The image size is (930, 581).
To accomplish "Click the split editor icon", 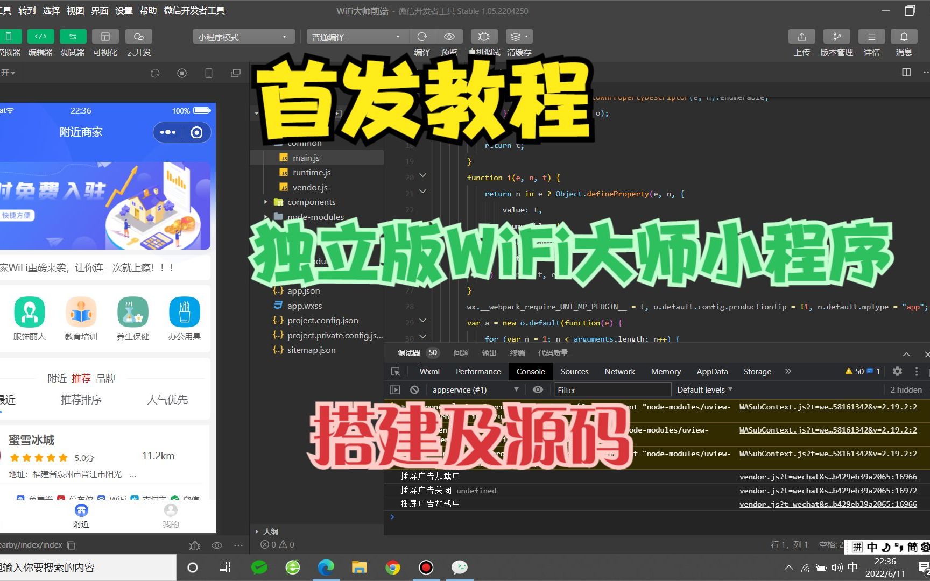I will 906,72.
